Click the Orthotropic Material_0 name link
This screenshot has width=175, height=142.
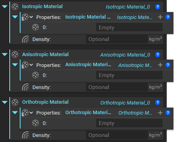[x=125, y=103]
